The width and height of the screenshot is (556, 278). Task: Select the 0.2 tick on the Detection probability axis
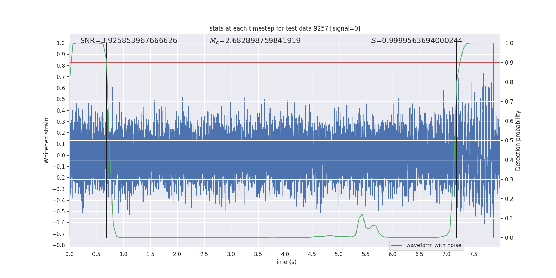[509, 199]
